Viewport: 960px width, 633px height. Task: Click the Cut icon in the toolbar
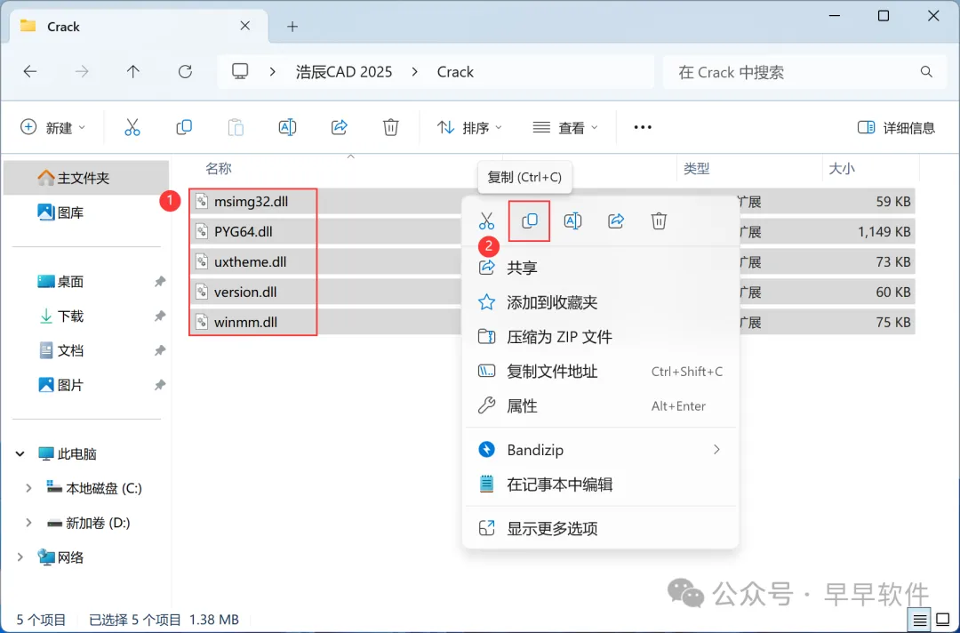(132, 127)
